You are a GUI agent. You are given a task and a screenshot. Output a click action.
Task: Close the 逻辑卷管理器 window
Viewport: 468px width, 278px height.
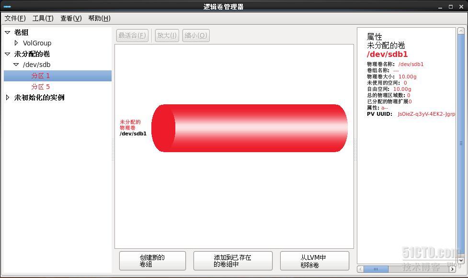coord(461,7)
